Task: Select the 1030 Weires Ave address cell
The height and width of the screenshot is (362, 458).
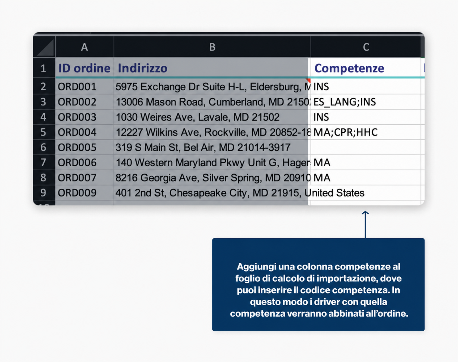Action: (212, 117)
